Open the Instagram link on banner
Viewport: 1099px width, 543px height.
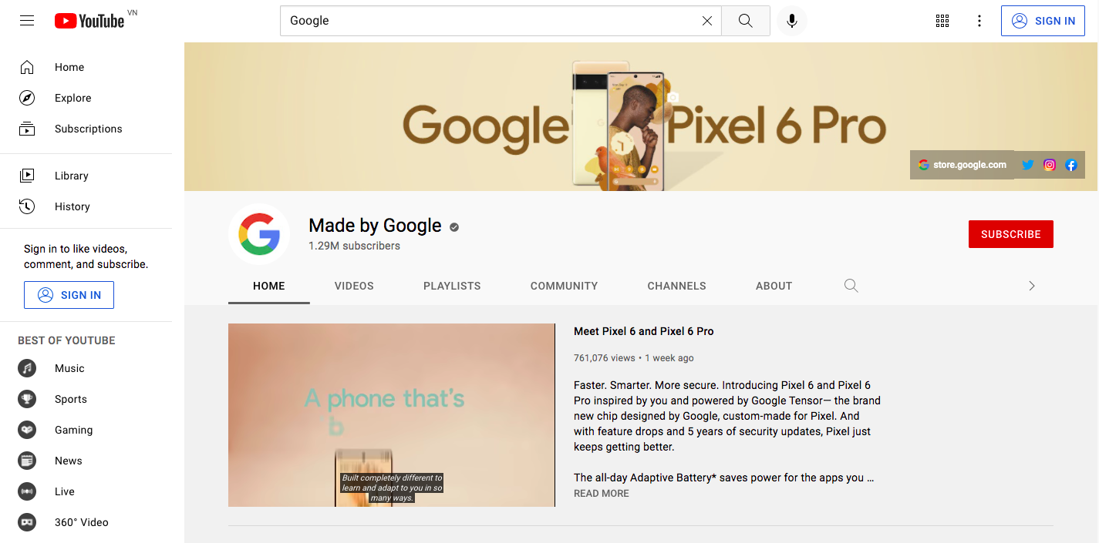[x=1049, y=165]
